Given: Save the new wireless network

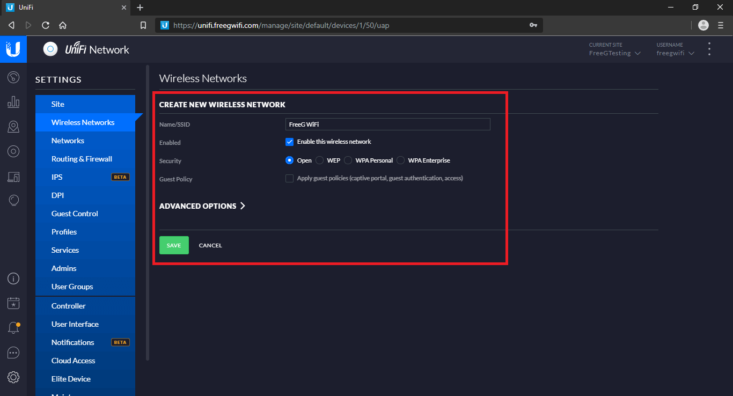Looking at the screenshot, I should [174, 245].
